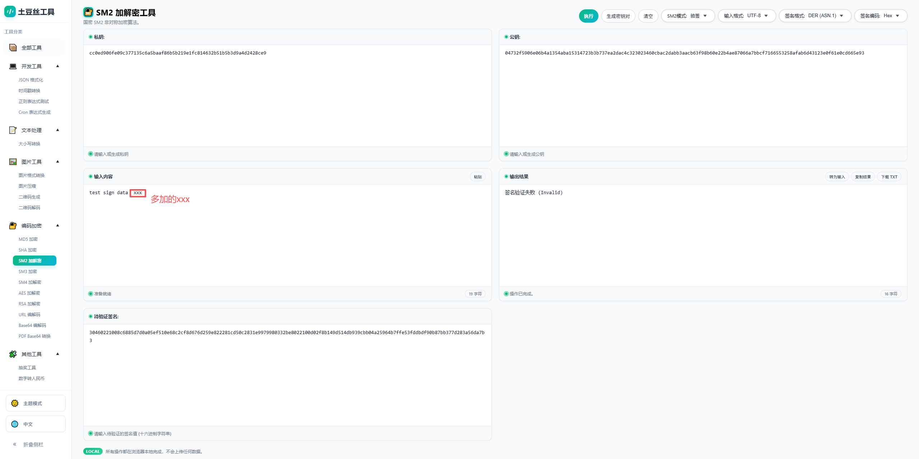Click the 其他工具 puzzle icon
Image resolution: width=919 pixels, height=459 pixels.
[13, 354]
